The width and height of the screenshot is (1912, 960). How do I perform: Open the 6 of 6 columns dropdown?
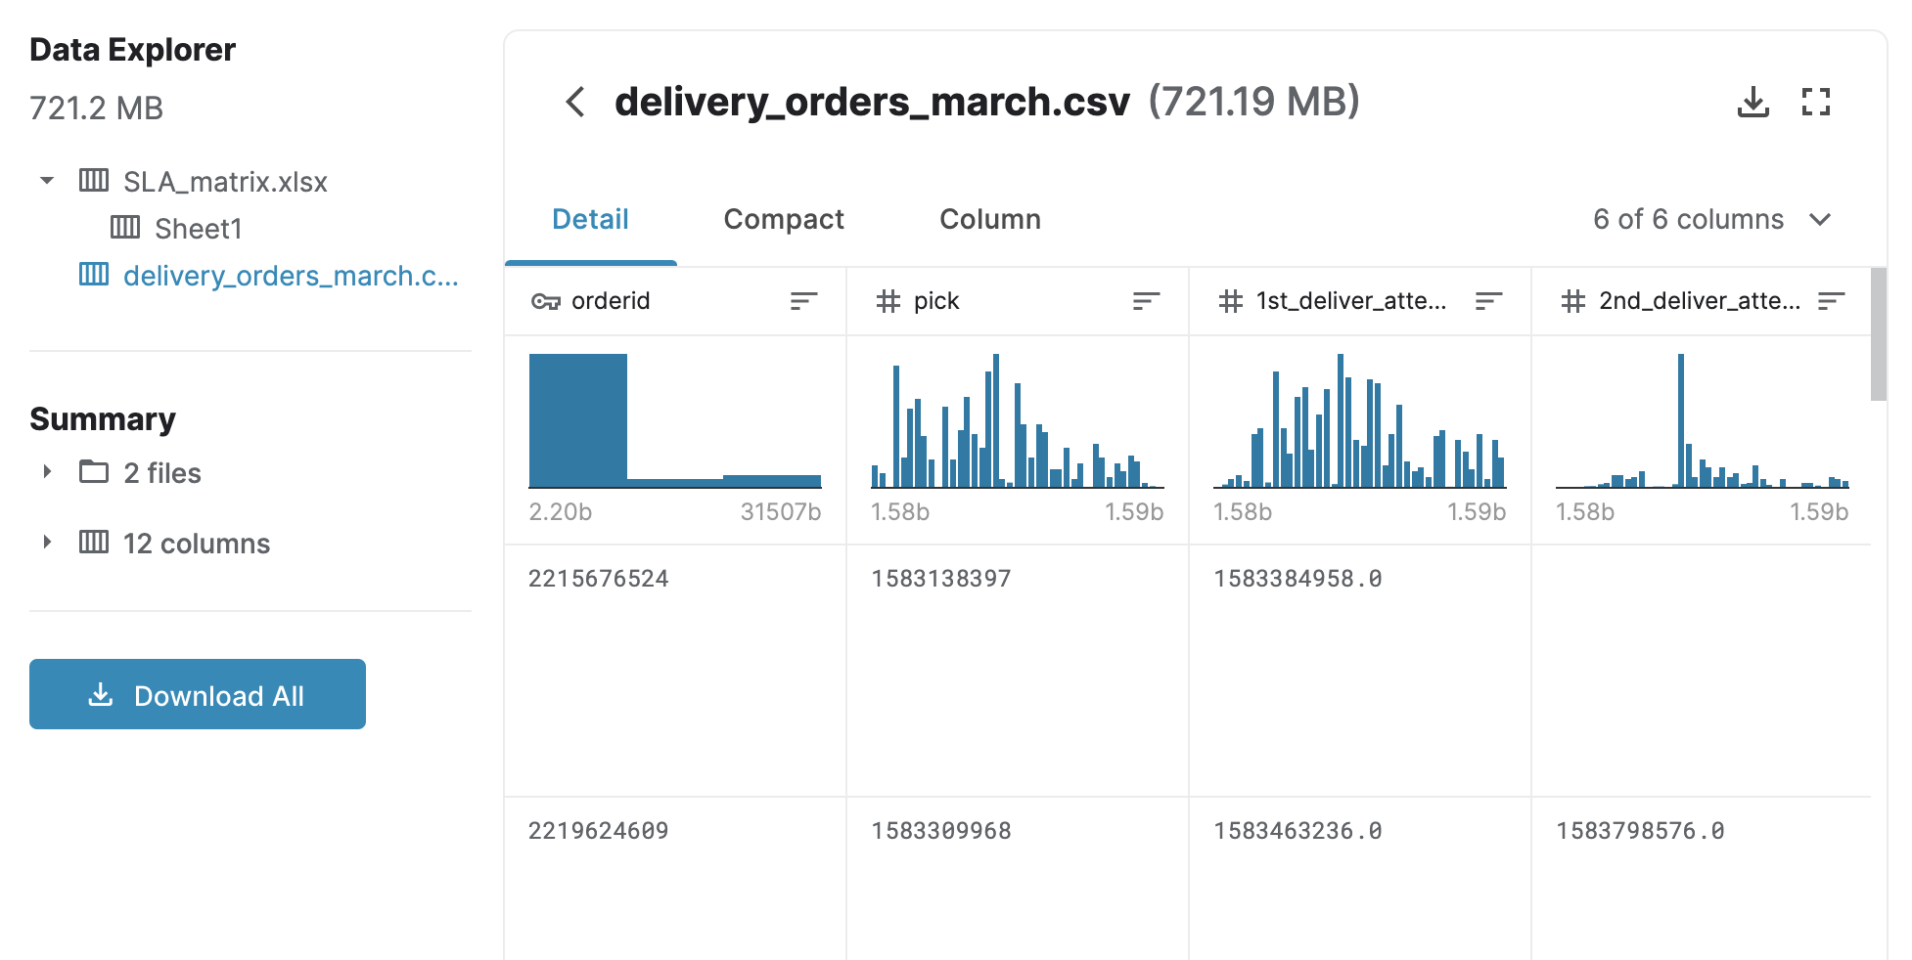click(1711, 219)
